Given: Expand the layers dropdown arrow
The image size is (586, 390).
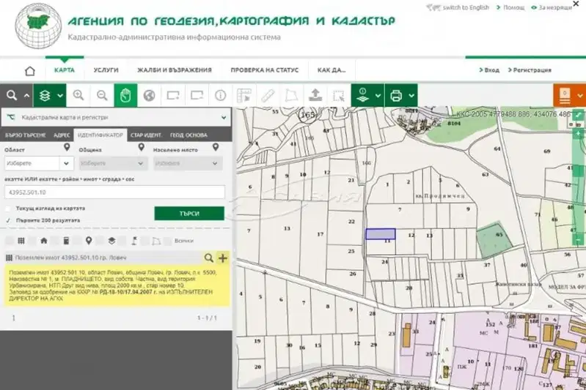Looking at the screenshot, I should point(60,96).
